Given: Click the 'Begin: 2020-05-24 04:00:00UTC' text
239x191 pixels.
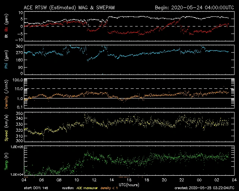Looking at the screenshot, I should 194,7.
